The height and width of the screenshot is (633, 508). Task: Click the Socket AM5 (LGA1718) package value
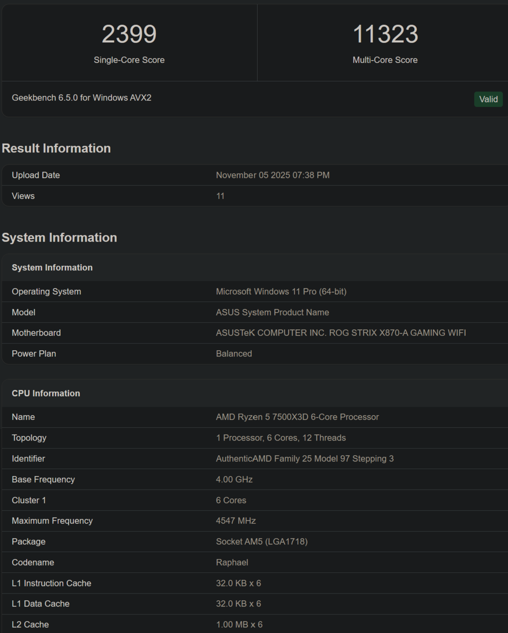pos(261,542)
